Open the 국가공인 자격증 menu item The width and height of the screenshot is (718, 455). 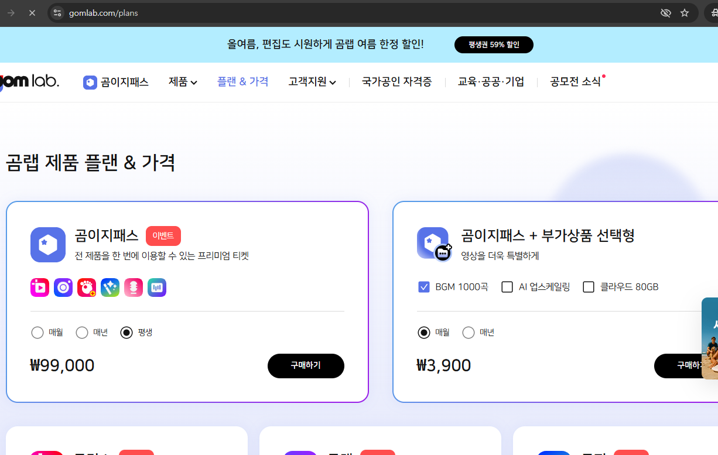point(396,82)
